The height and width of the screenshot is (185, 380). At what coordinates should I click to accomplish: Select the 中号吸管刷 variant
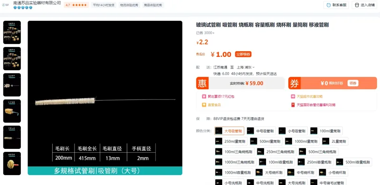(261, 131)
